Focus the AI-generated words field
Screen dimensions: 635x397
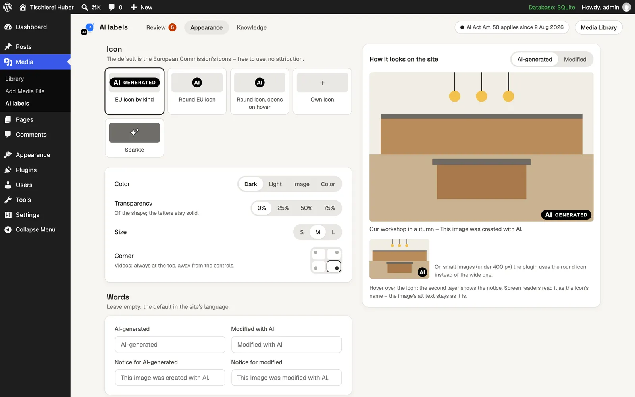[x=170, y=345]
